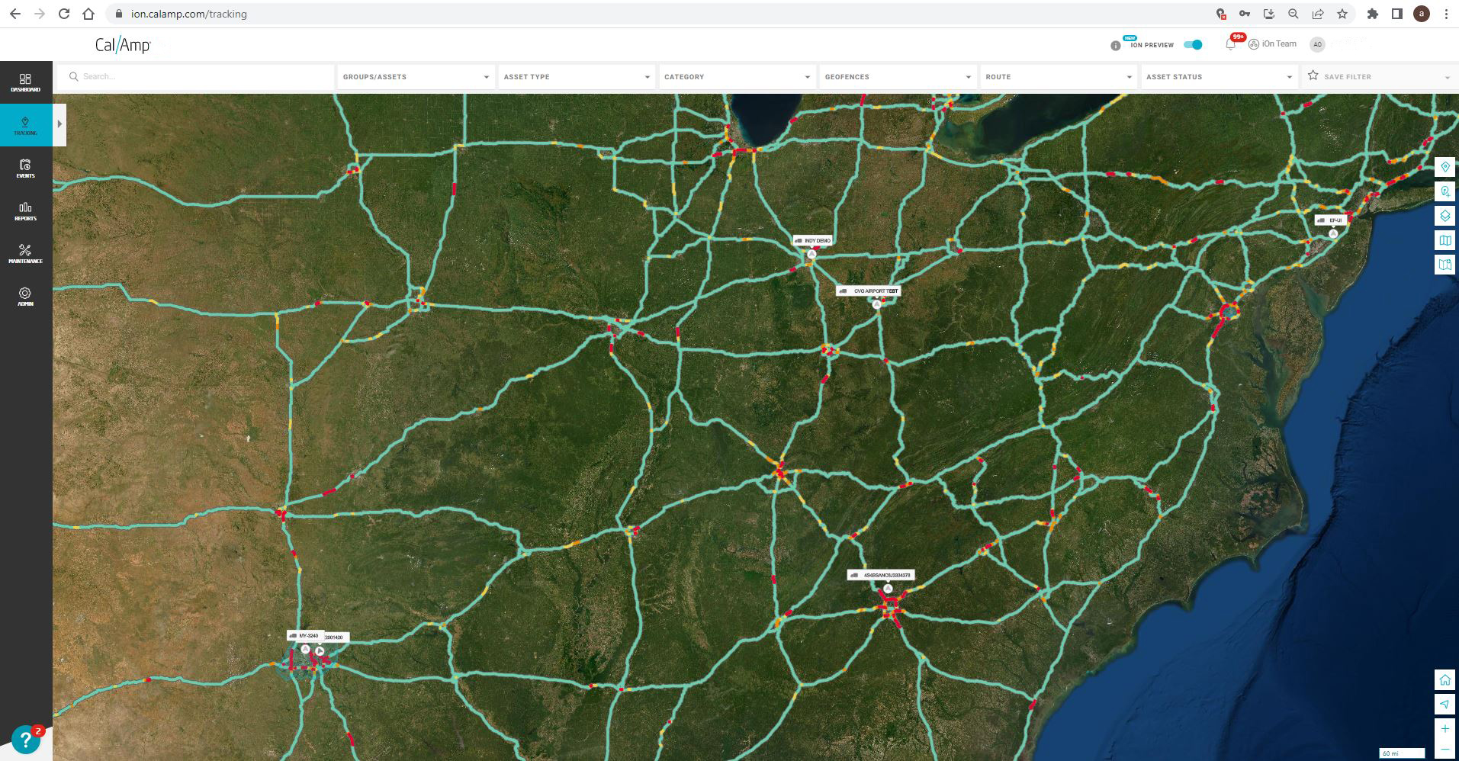Click the star icon beside Save Filter
This screenshot has height=761, width=1459.
tap(1313, 76)
